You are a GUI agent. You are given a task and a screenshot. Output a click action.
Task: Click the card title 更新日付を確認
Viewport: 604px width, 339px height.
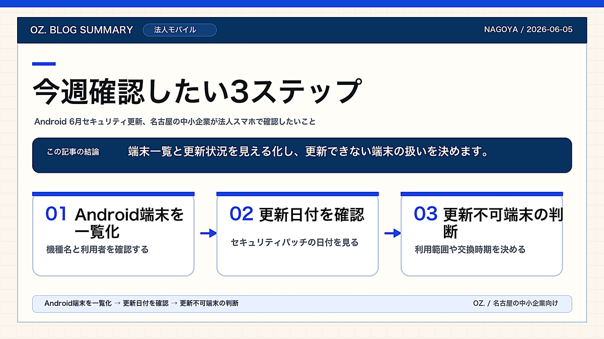312,215
